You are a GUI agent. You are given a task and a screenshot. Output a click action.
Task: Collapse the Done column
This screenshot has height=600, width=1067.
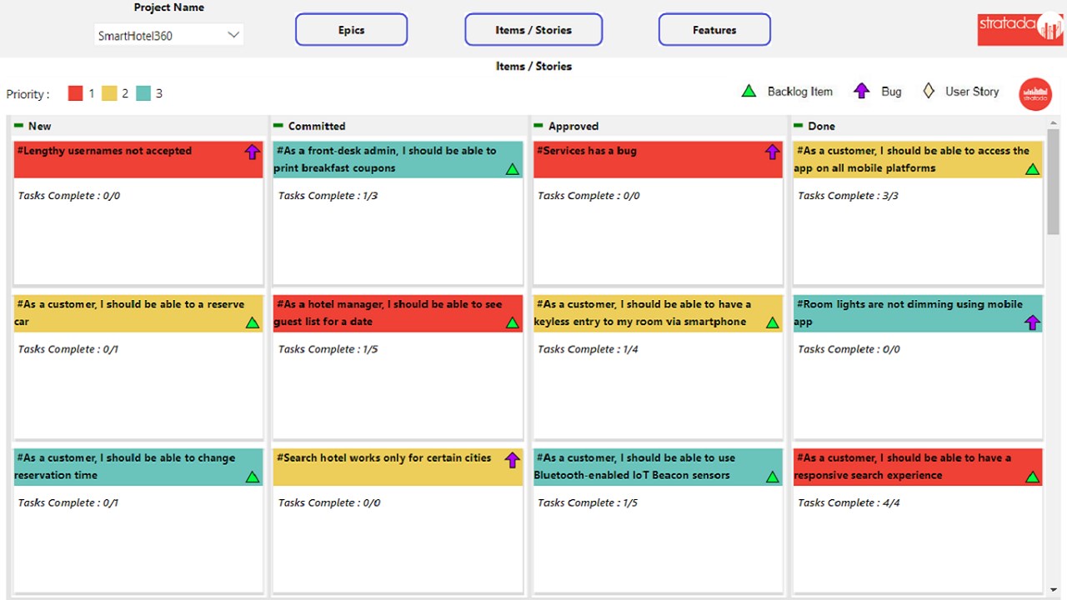[x=799, y=126]
